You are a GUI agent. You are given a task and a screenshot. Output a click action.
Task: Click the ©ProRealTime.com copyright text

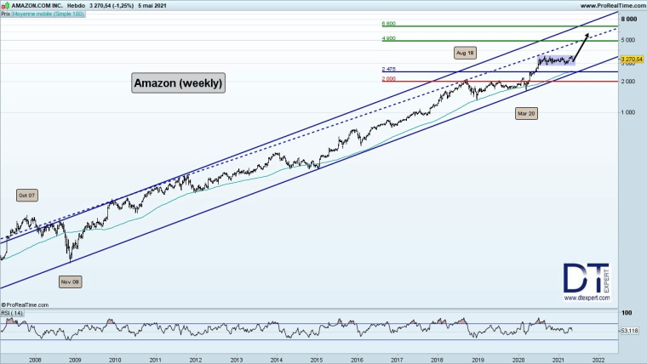click(x=25, y=305)
